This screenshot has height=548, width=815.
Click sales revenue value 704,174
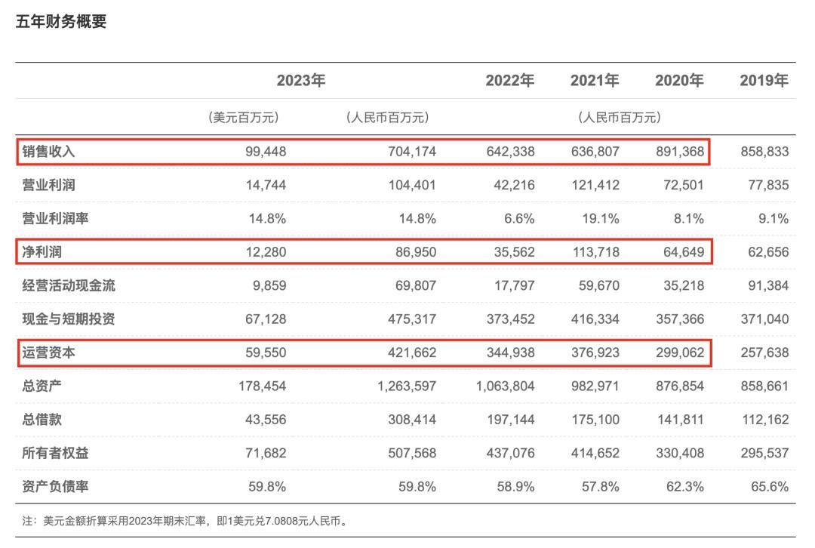pos(410,152)
